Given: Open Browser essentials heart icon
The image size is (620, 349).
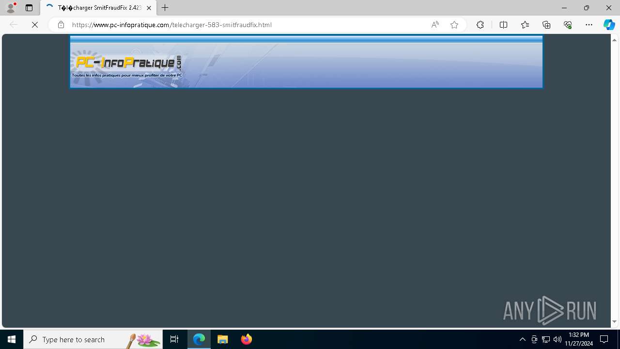Looking at the screenshot, I should (x=568, y=25).
